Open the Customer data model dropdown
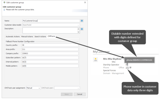Image resolution: width=162 pixels, height=100 pixels. click(x=78, y=25)
